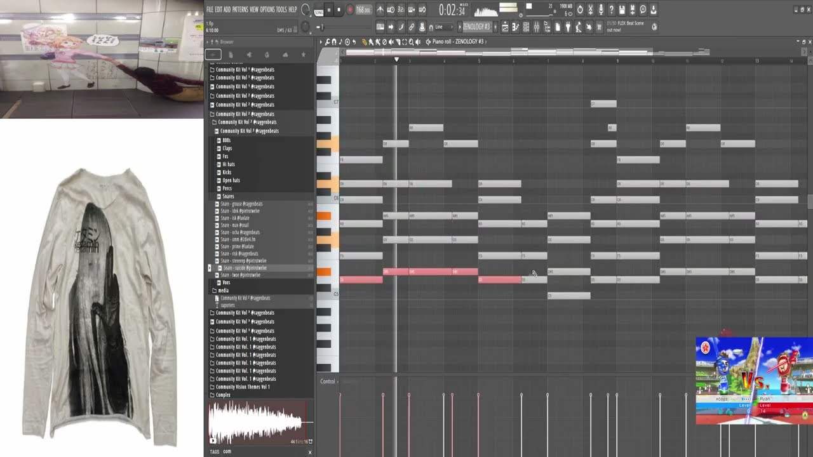Toggle Song/Pattern mode switch

coord(318,10)
